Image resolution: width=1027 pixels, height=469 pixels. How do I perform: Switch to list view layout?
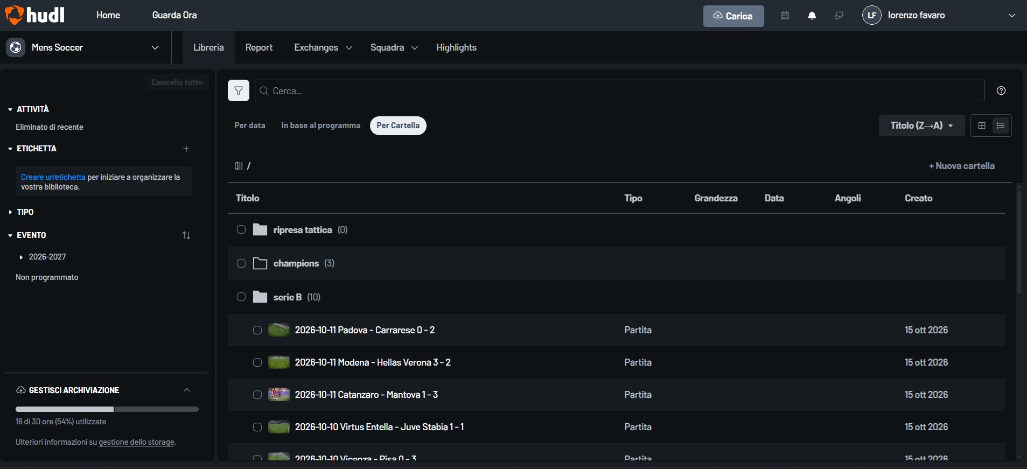click(x=1001, y=125)
